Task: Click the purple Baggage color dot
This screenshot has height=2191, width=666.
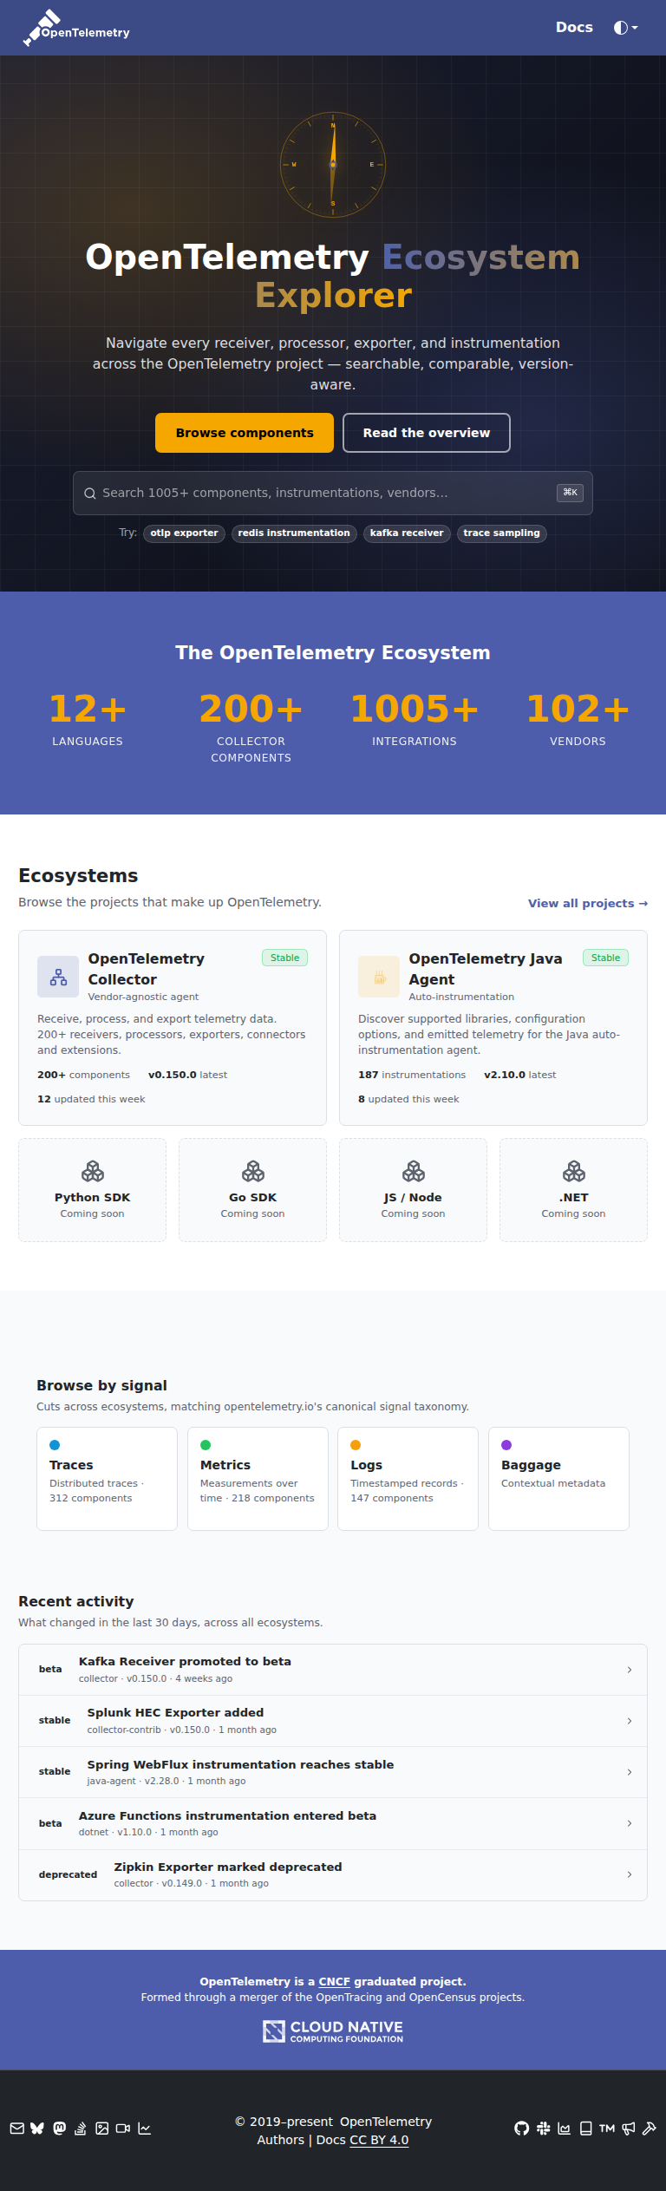Action: click(506, 1445)
